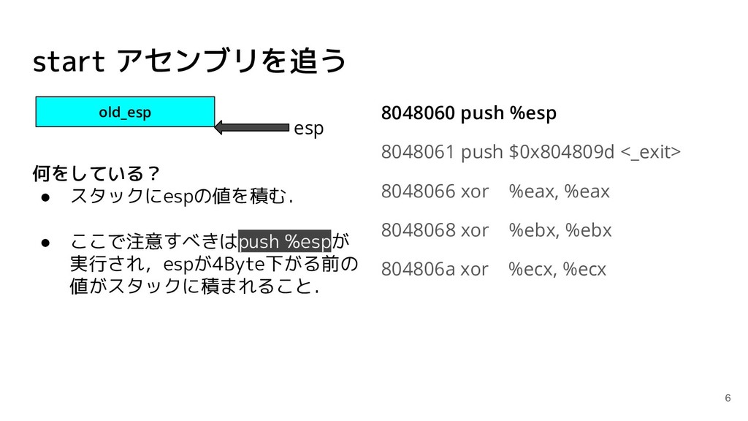Click the heading 何をしている？
The image size is (748, 421).
(96, 172)
